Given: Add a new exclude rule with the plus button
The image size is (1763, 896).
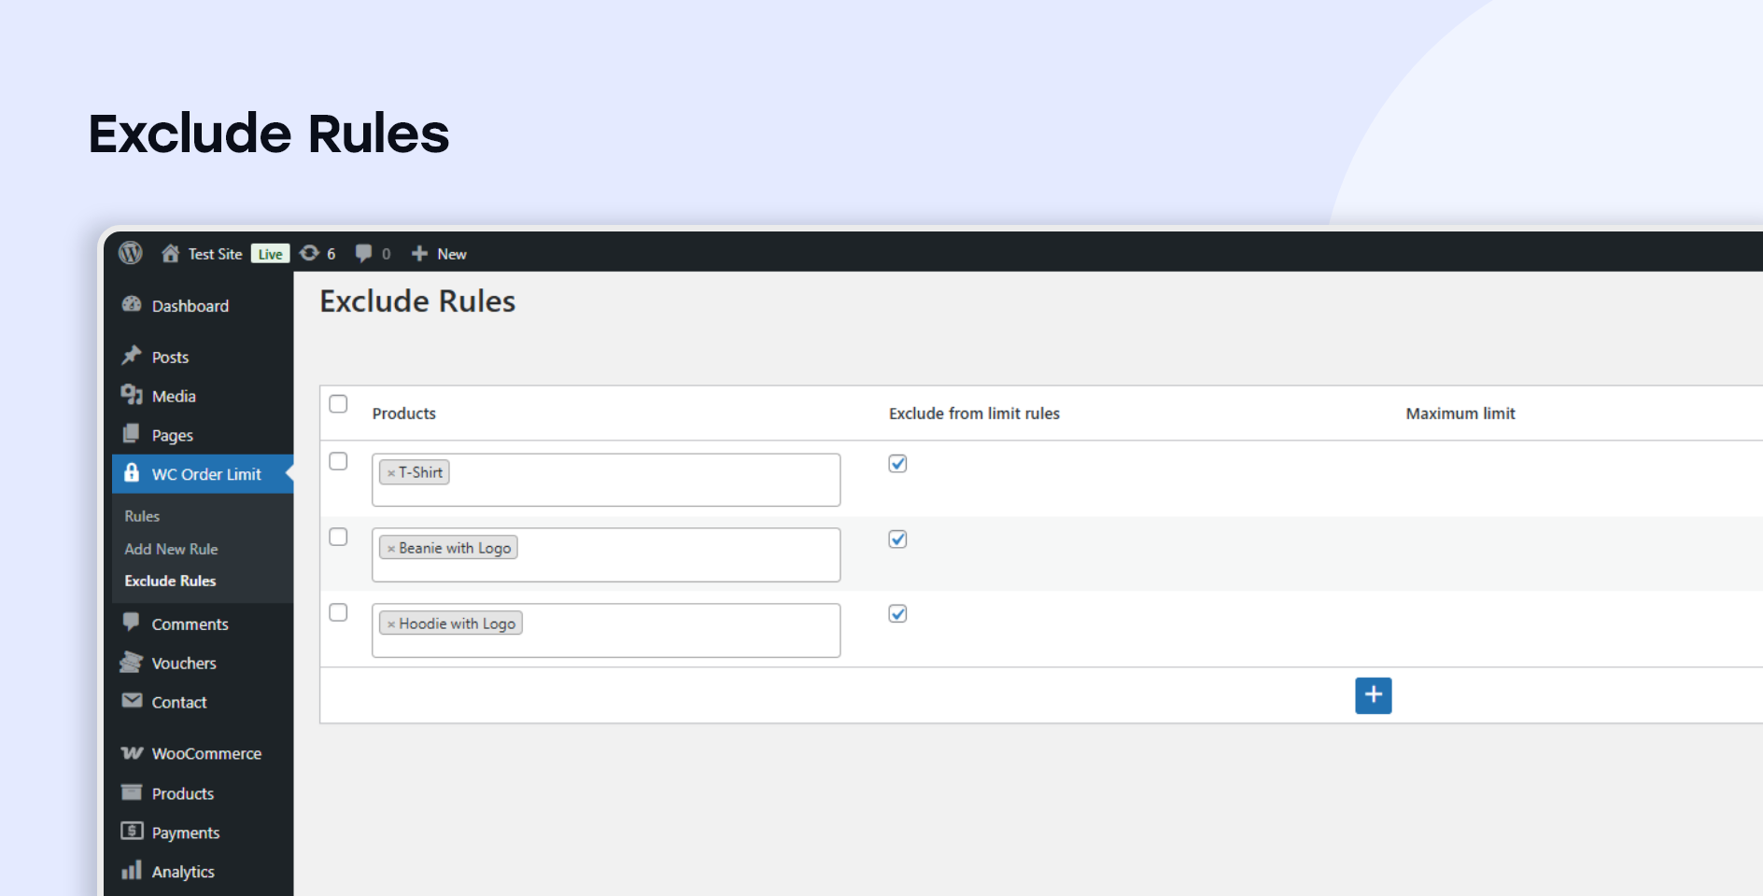Looking at the screenshot, I should (x=1373, y=694).
